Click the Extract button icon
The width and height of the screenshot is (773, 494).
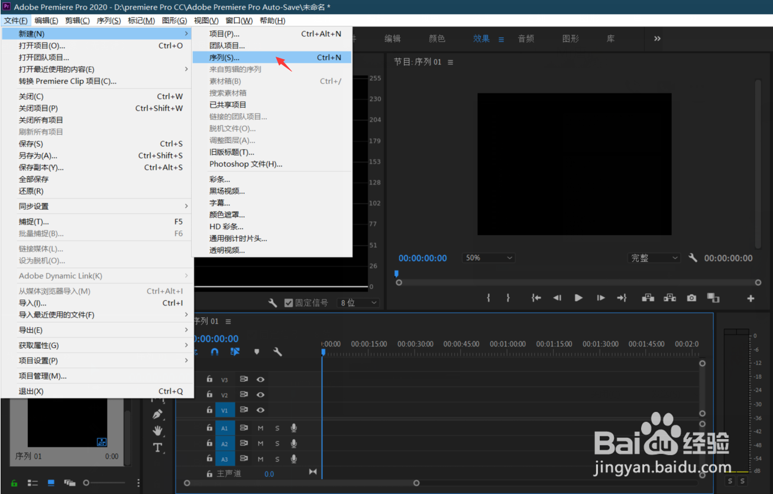(x=669, y=298)
